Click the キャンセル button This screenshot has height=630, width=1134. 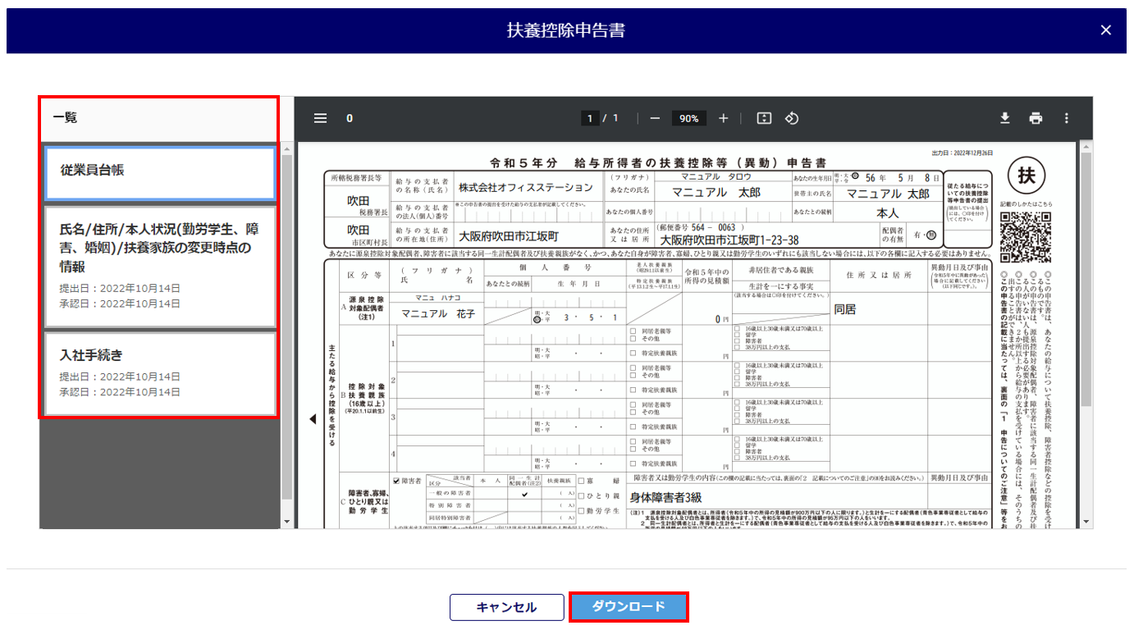tap(506, 607)
